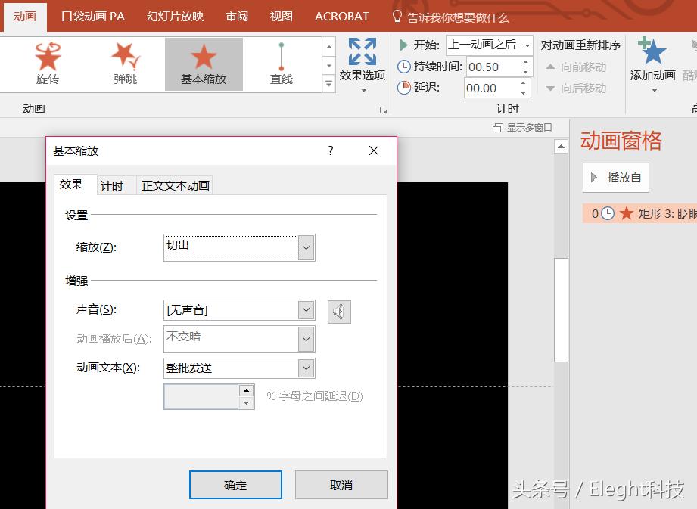
Task: Preview the sound with the speaker icon
Action: 338,311
